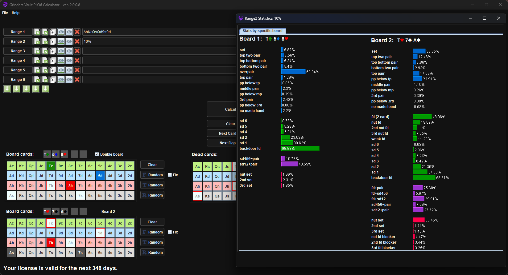Open the Help menu
Viewport: 508px width, 275px height.
(15, 13)
